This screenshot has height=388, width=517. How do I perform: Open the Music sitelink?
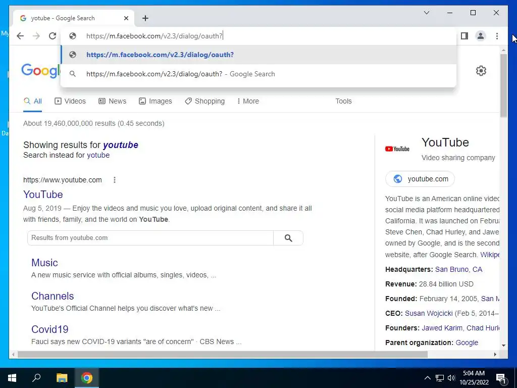point(44,263)
